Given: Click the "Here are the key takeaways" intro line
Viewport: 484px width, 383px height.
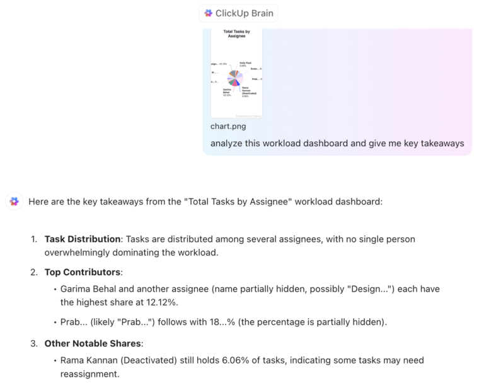Looking at the screenshot, I should pyautogui.click(x=205, y=202).
